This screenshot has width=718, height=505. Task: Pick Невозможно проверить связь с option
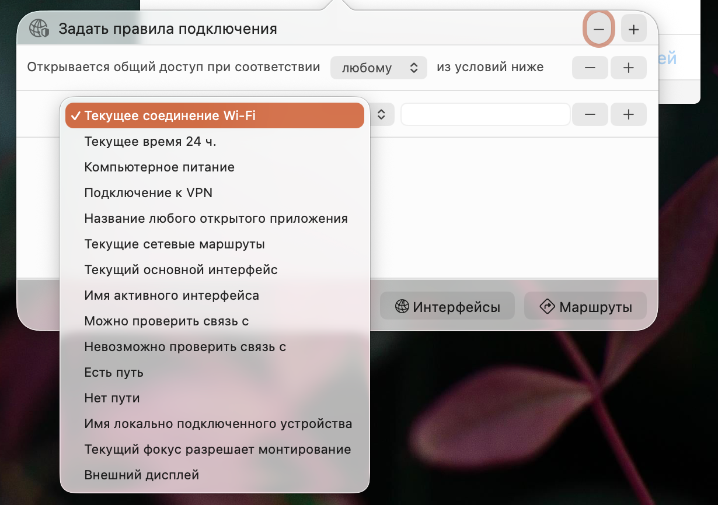click(x=185, y=346)
